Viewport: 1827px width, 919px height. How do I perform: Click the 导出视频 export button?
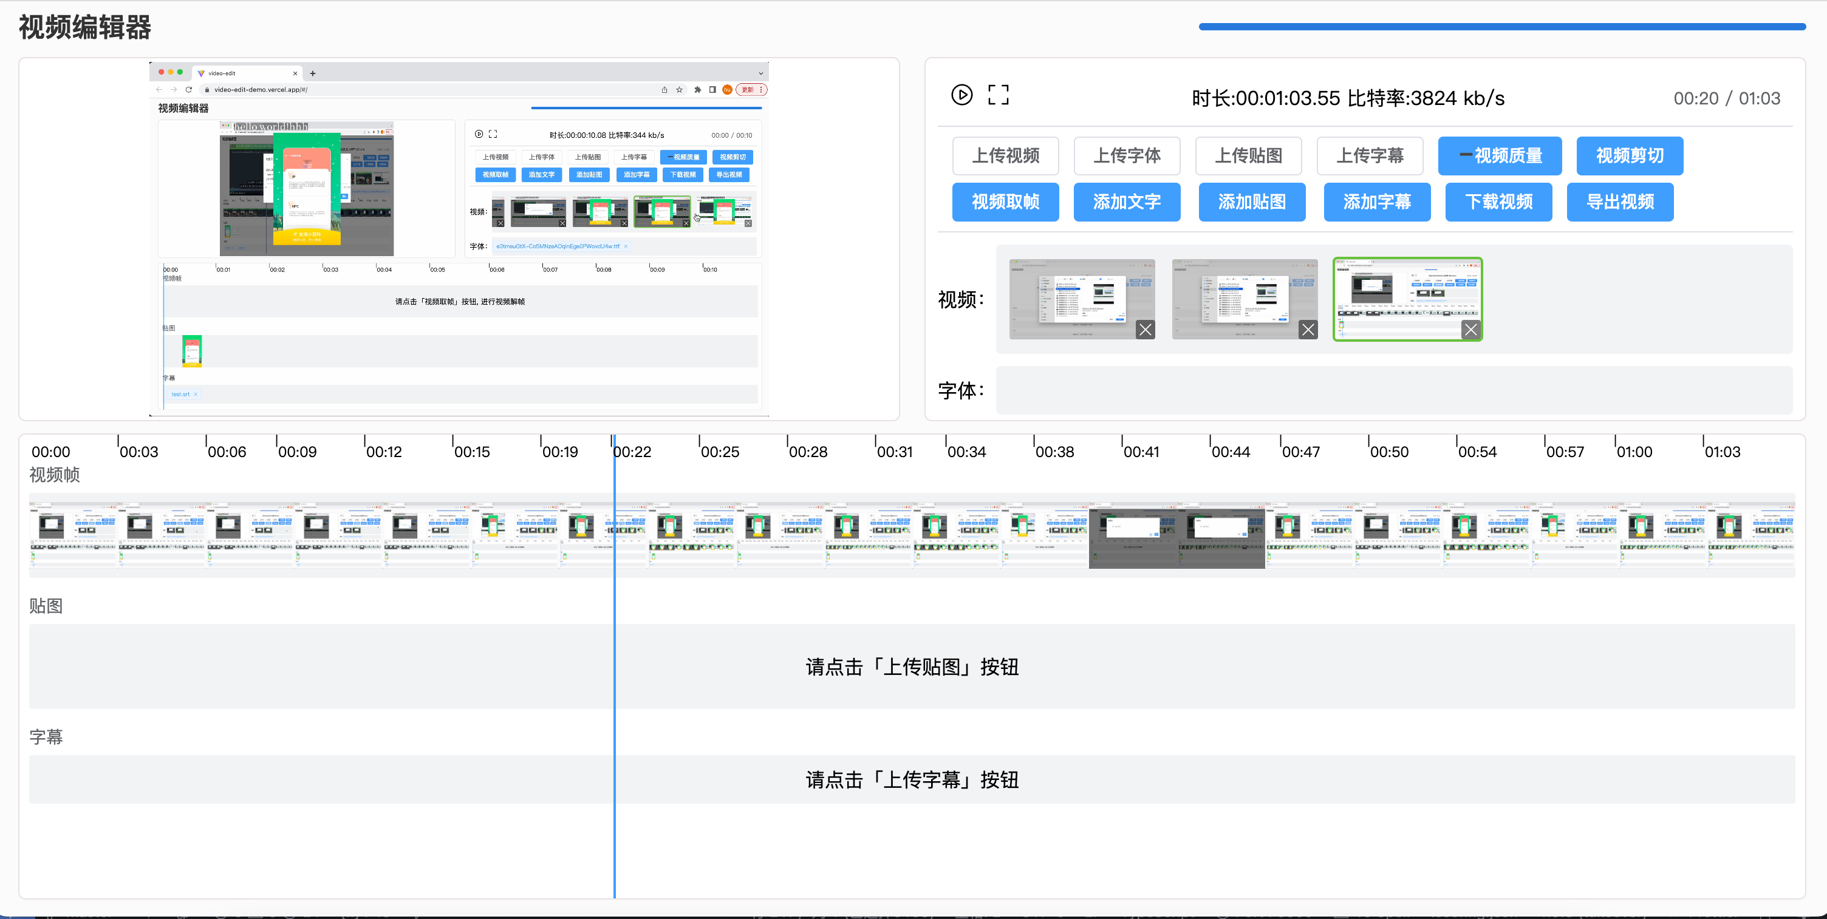[x=1619, y=202]
